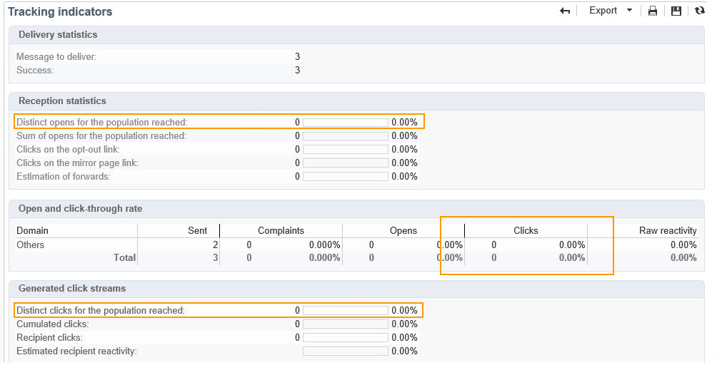This screenshot has width=717, height=365.
Task: Click the Raw reactivity column header
Action: click(x=668, y=231)
